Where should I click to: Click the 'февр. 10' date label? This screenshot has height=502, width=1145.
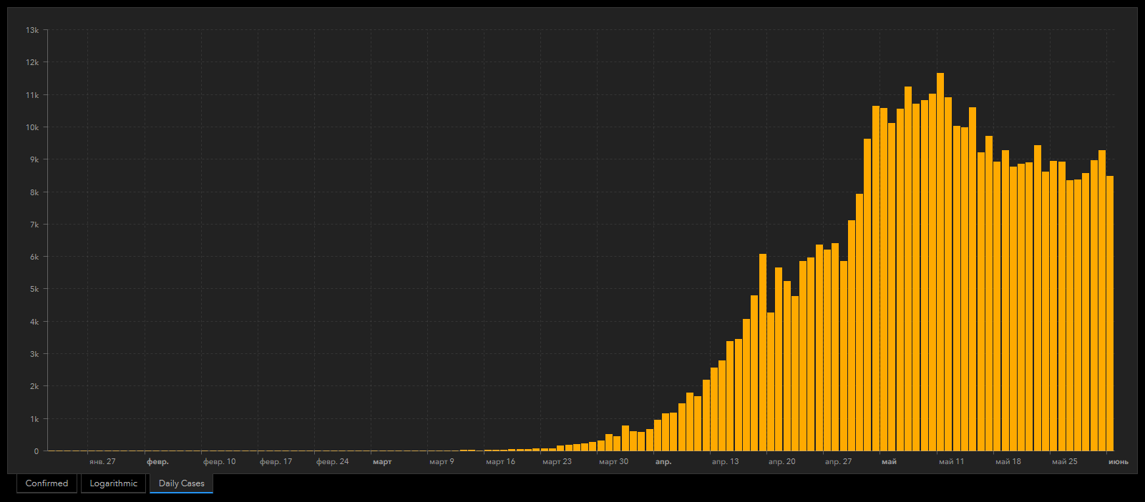pos(219,461)
